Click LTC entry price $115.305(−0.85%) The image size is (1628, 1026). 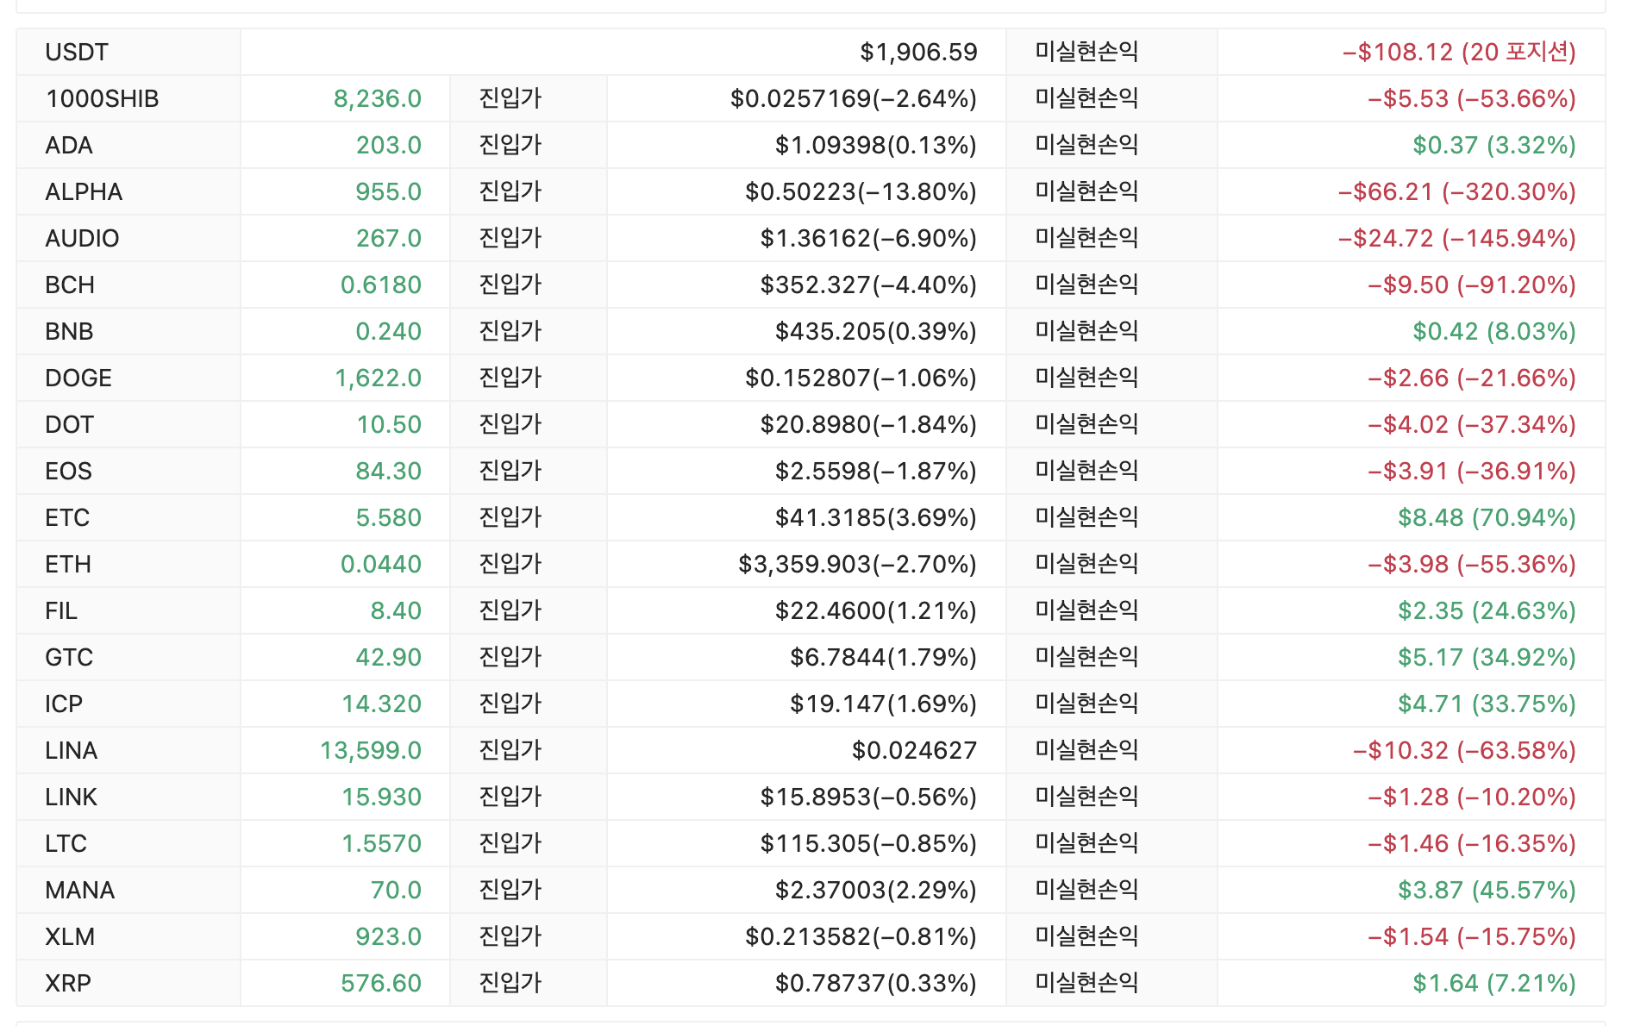pos(869,844)
